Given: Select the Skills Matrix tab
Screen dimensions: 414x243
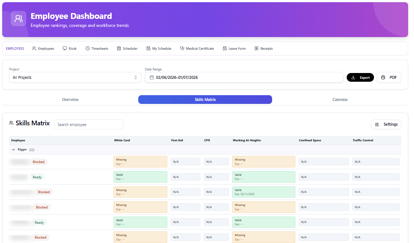Looking at the screenshot, I should pyautogui.click(x=205, y=100).
